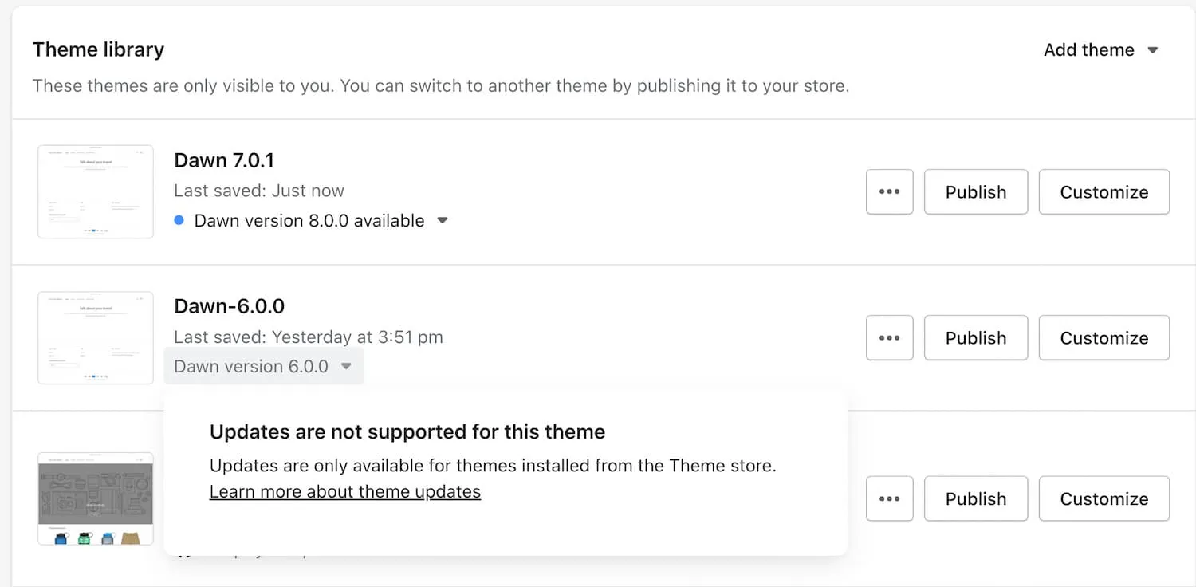Open Learn more about theme updates link
The width and height of the screenshot is (1196, 587).
pos(345,492)
